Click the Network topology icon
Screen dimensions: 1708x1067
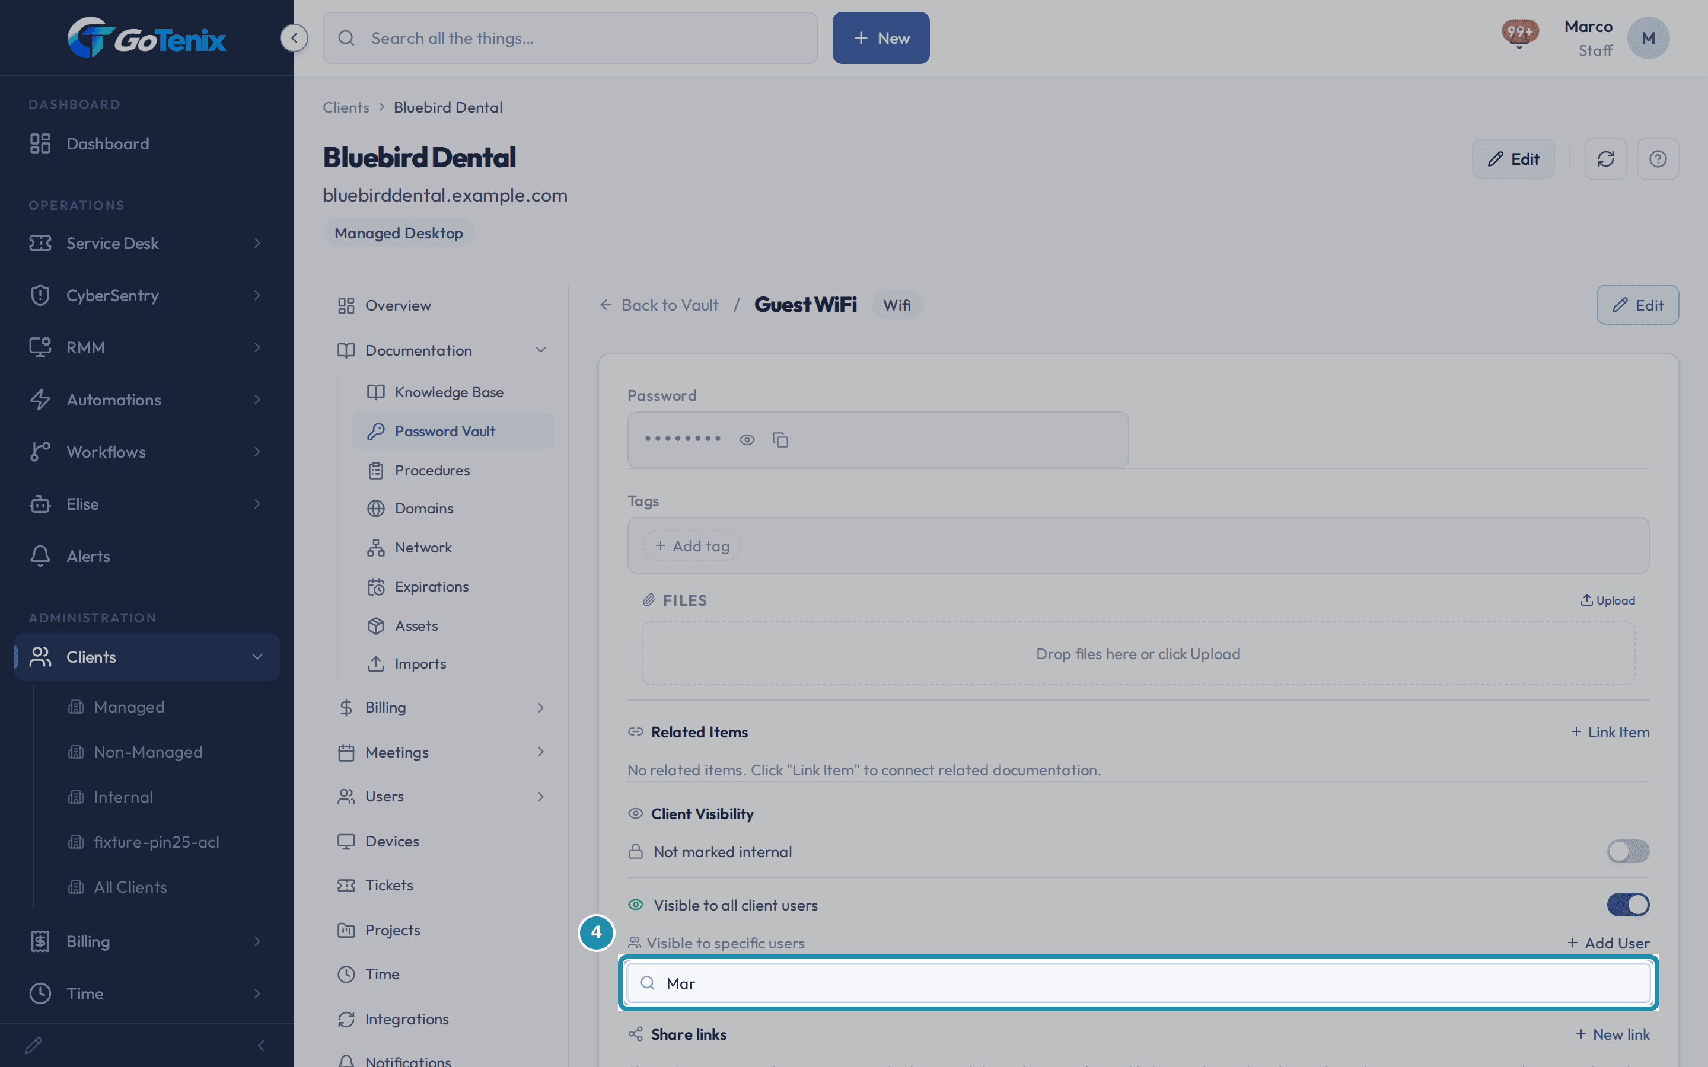point(375,548)
